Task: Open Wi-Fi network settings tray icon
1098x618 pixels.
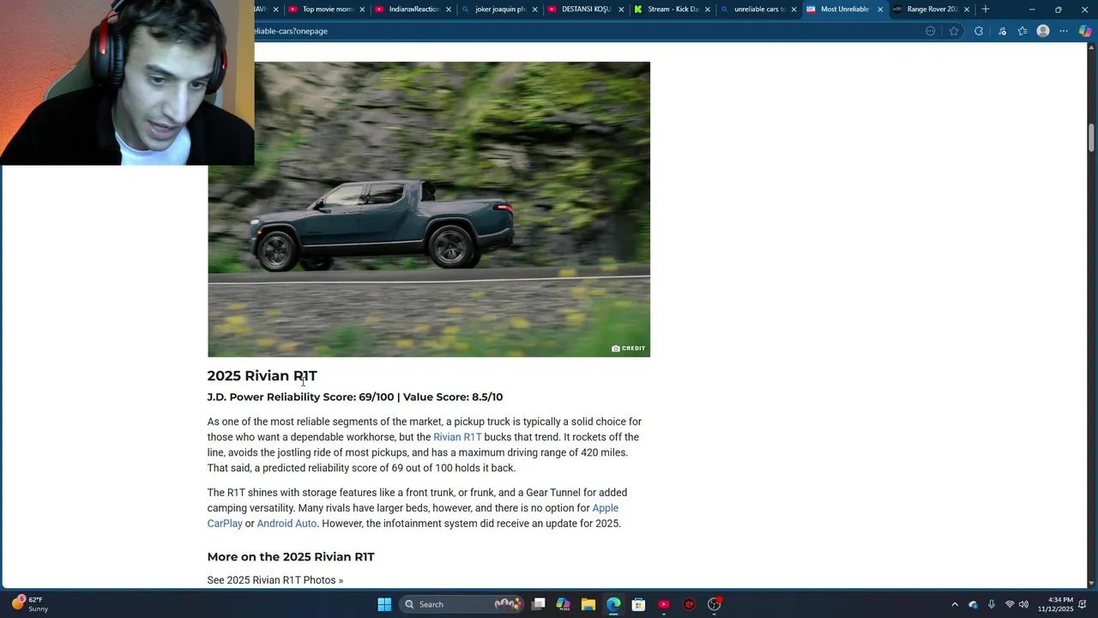Action: coord(1010,604)
